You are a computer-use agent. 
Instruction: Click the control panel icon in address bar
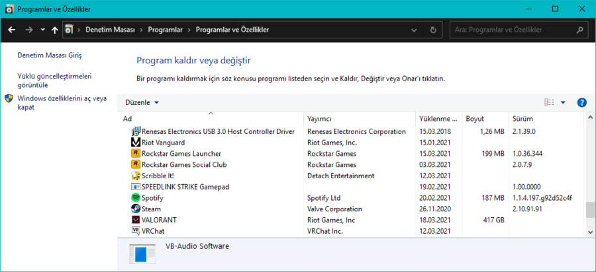(x=69, y=30)
